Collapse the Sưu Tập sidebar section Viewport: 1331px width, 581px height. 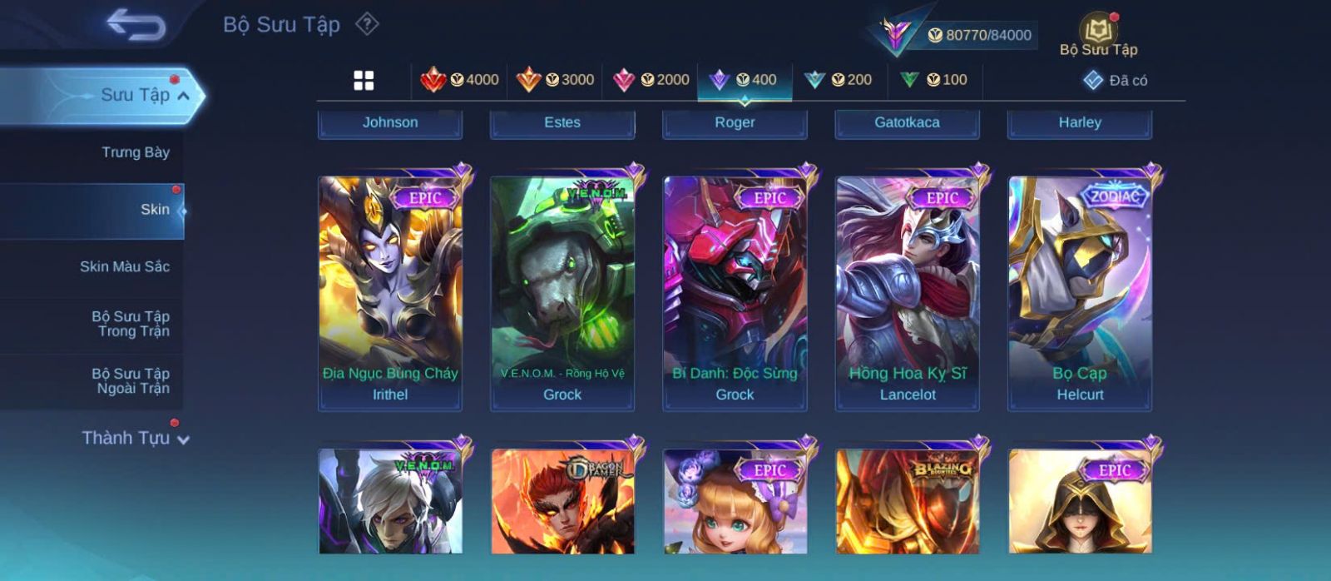coord(100,95)
